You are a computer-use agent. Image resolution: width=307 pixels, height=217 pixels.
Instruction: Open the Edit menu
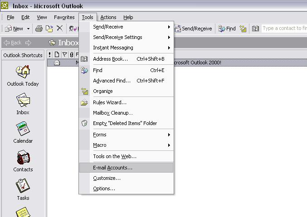pyautogui.click(x=25, y=17)
